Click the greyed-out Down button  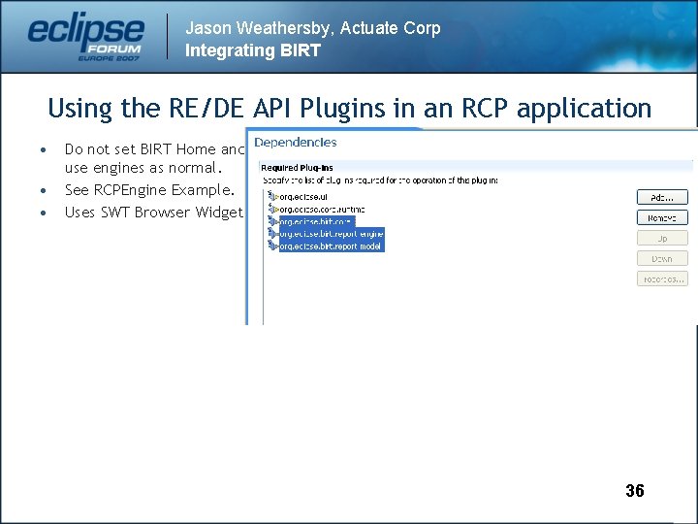tap(662, 258)
